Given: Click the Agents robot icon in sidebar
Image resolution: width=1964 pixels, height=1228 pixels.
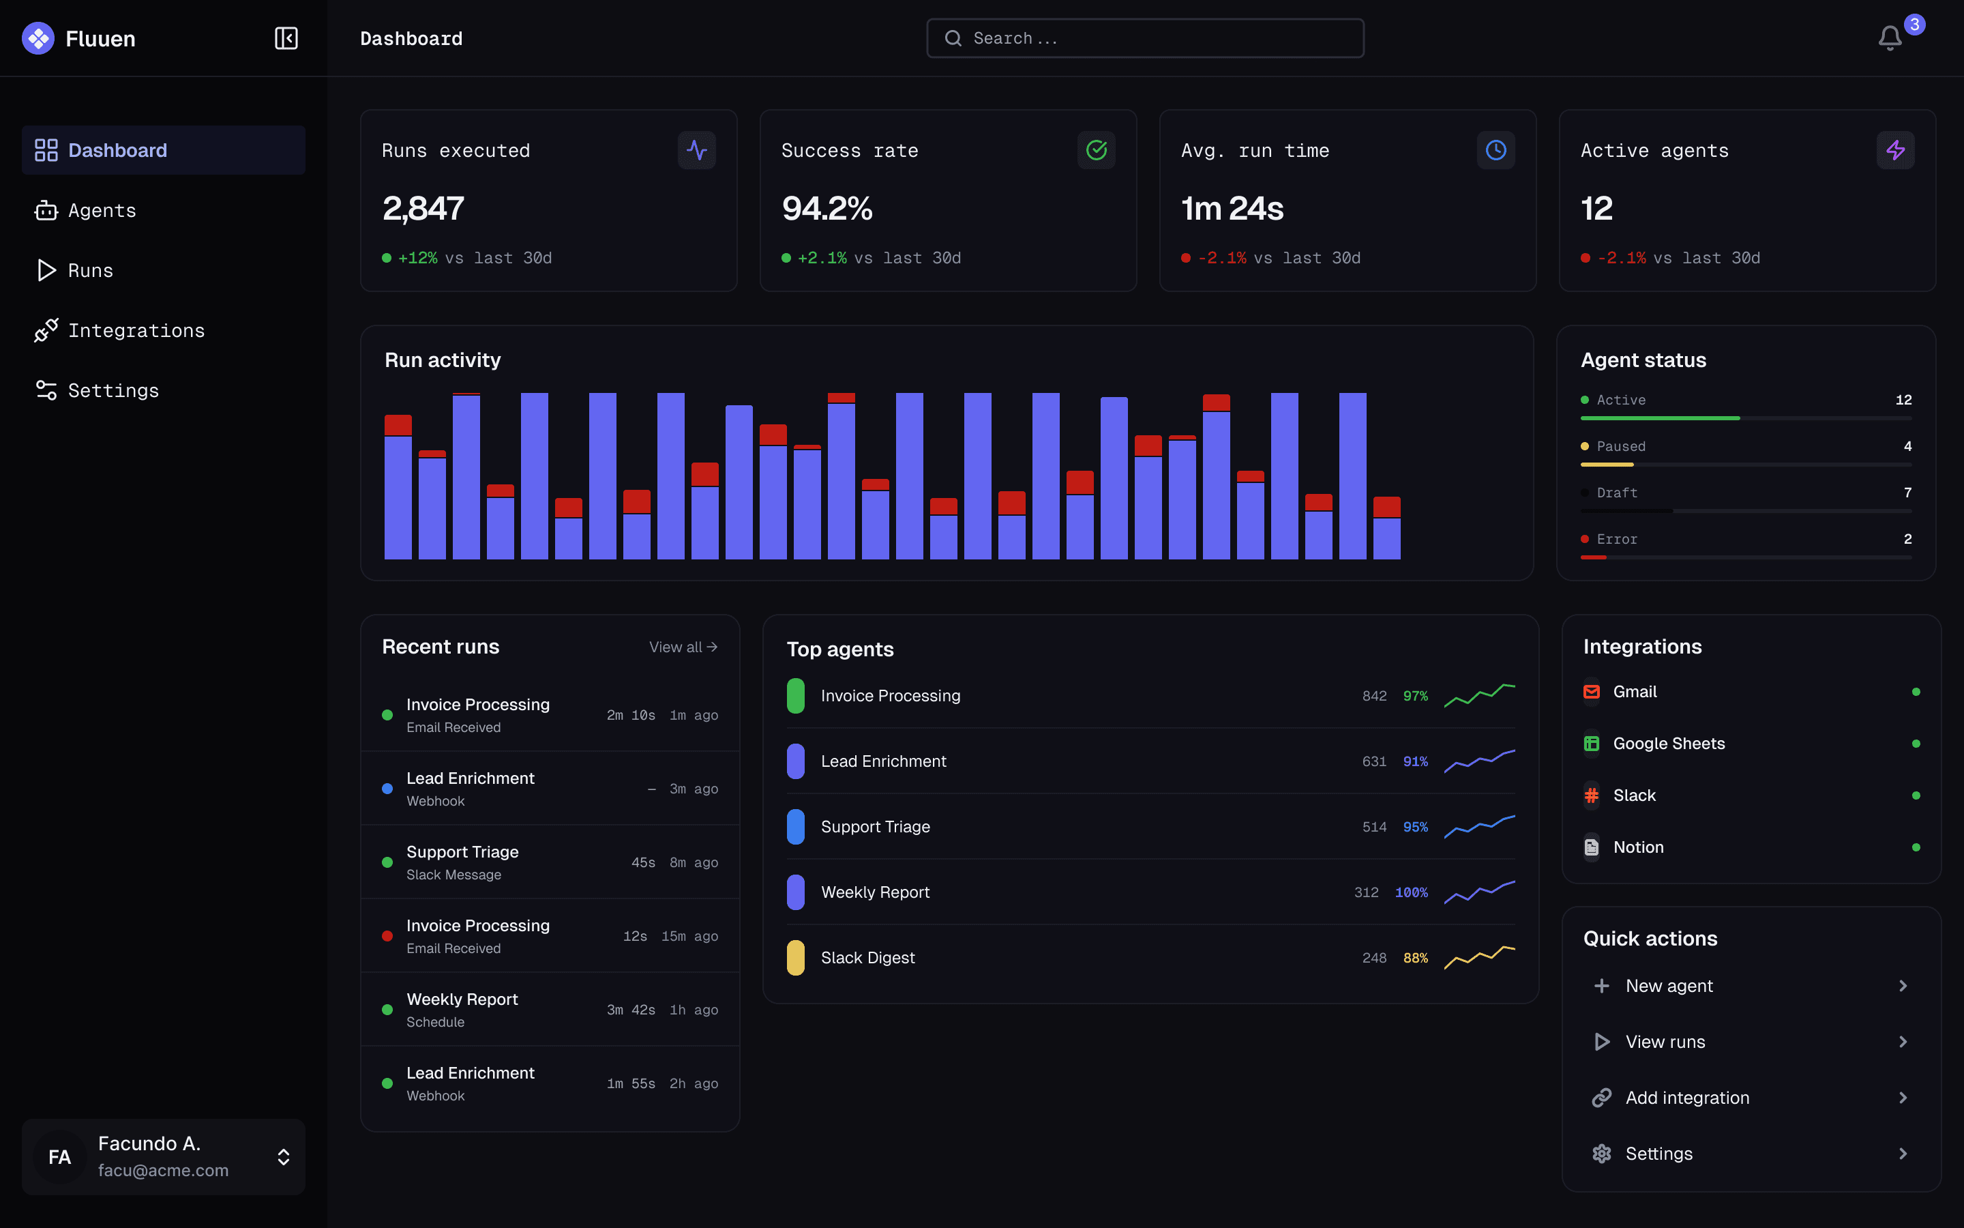Looking at the screenshot, I should (x=46, y=210).
